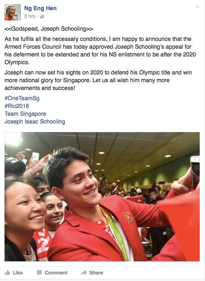Open the post options chevron dropdown
The image size is (205, 281).
pyautogui.click(x=198, y=7)
